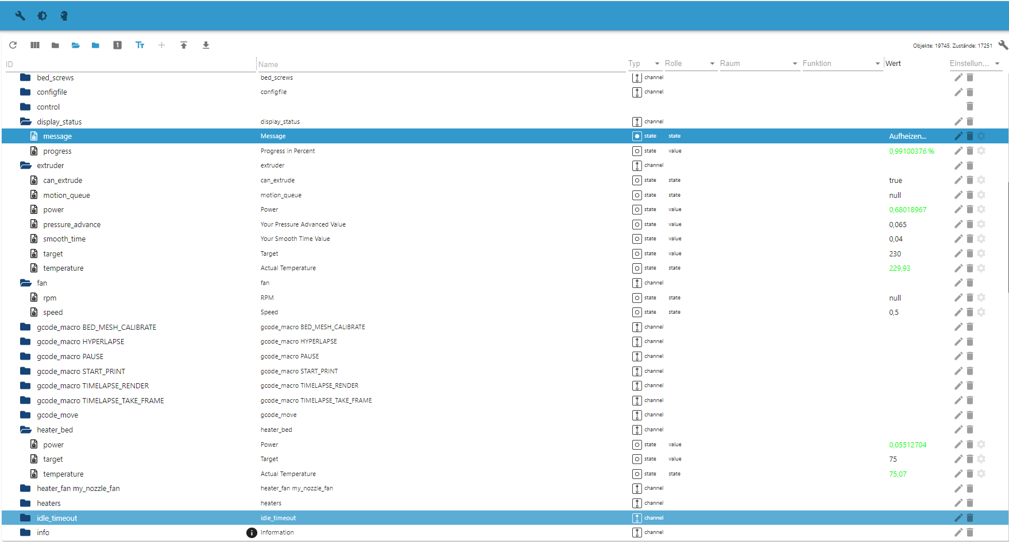Open the expert mode head icon

pos(64,16)
